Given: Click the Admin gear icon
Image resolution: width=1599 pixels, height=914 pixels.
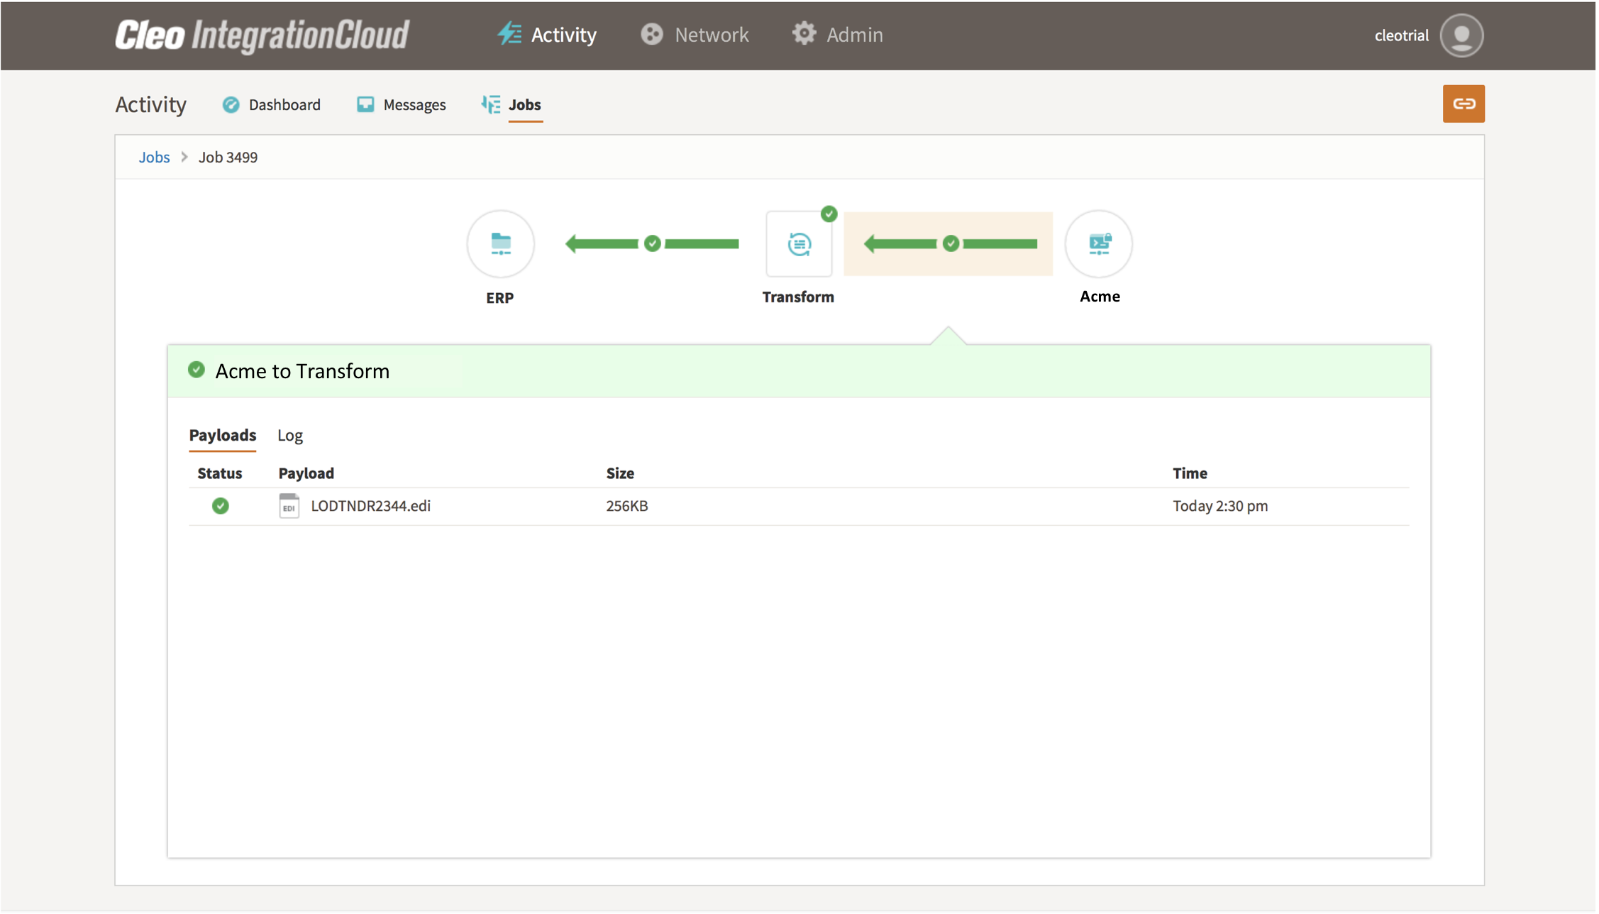Looking at the screenshot, I should click(804, 34).
